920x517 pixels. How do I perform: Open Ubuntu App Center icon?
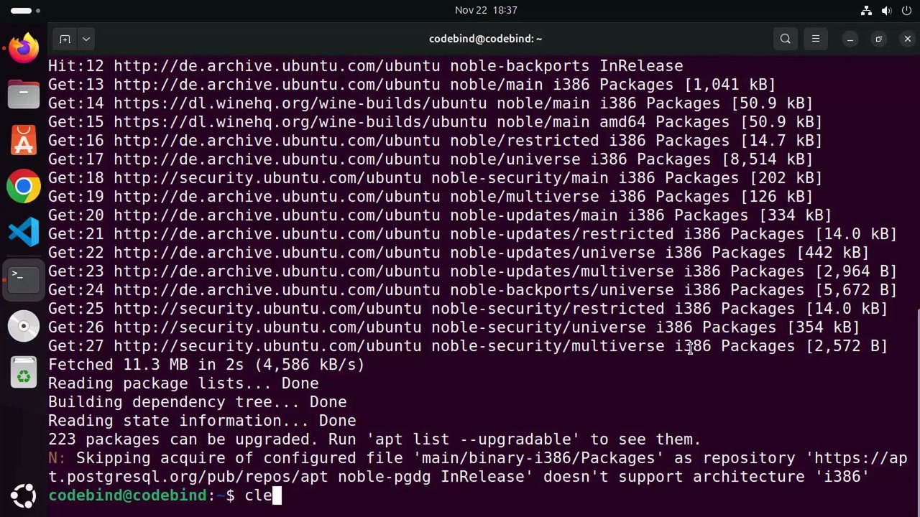pos(24,140)
